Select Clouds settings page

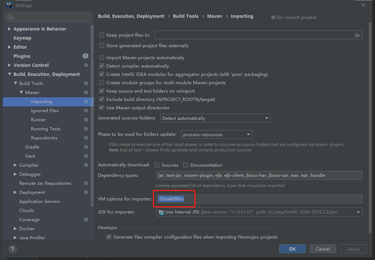click(x=26, y=210)
